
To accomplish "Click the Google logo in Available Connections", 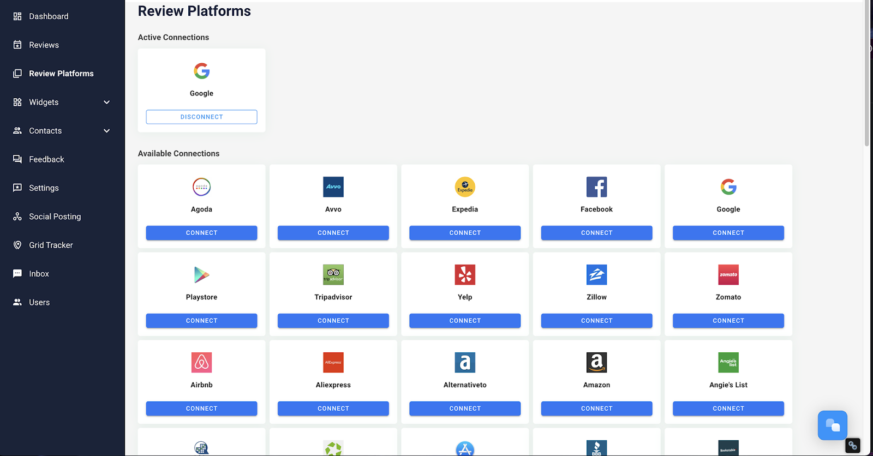I will point(728,187).
